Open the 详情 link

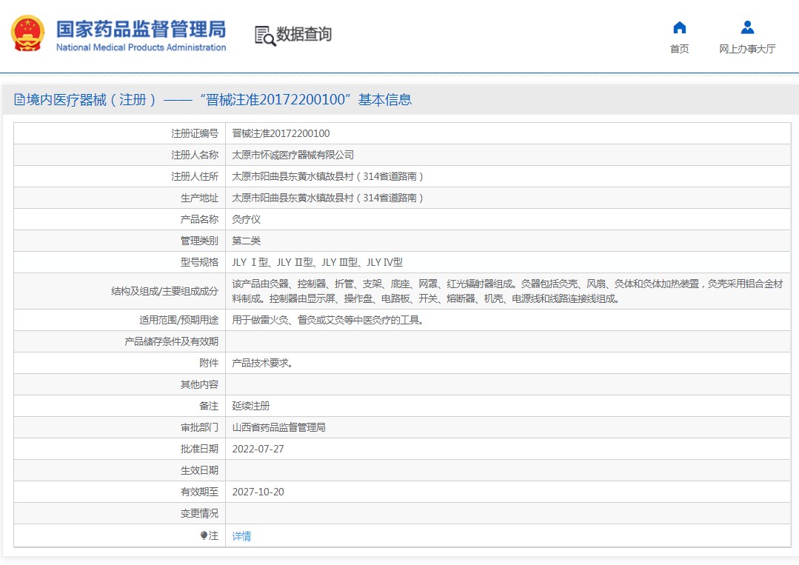(x=241, y=536)
